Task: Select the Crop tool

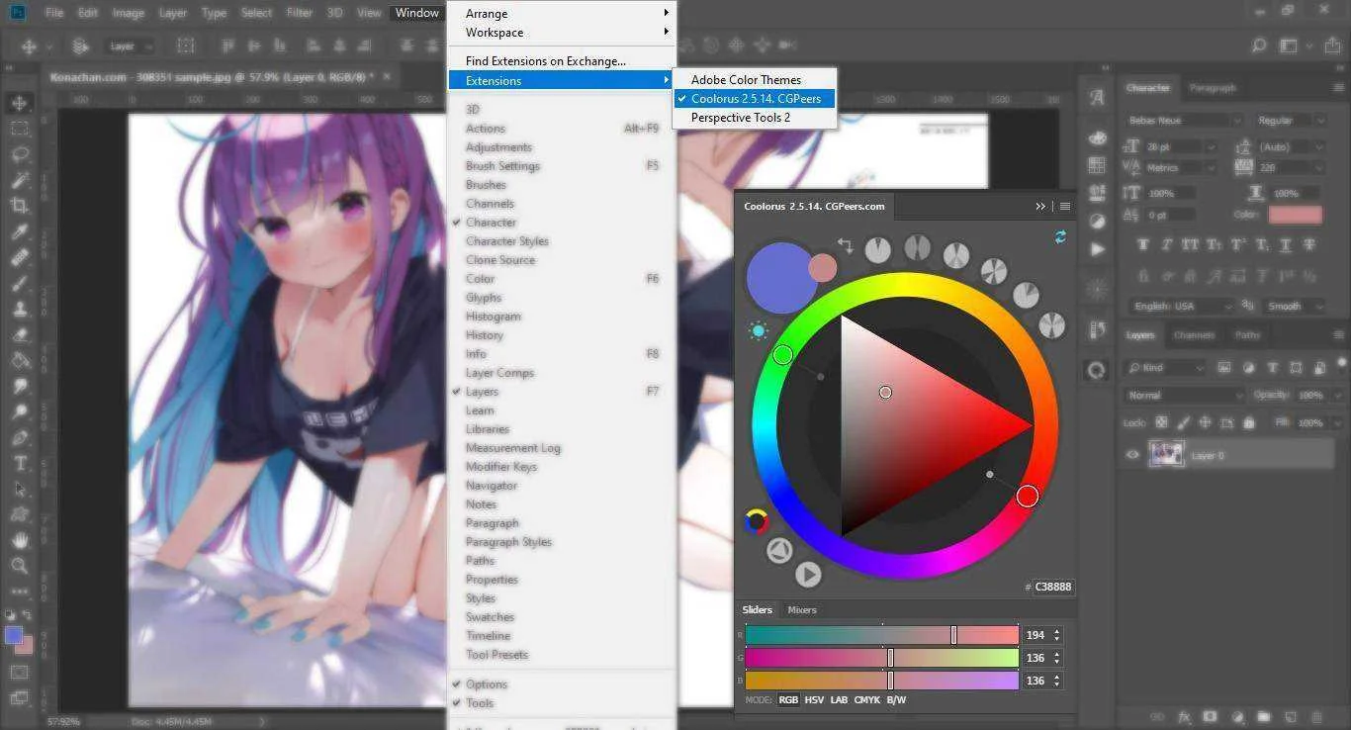Action: 19,206
